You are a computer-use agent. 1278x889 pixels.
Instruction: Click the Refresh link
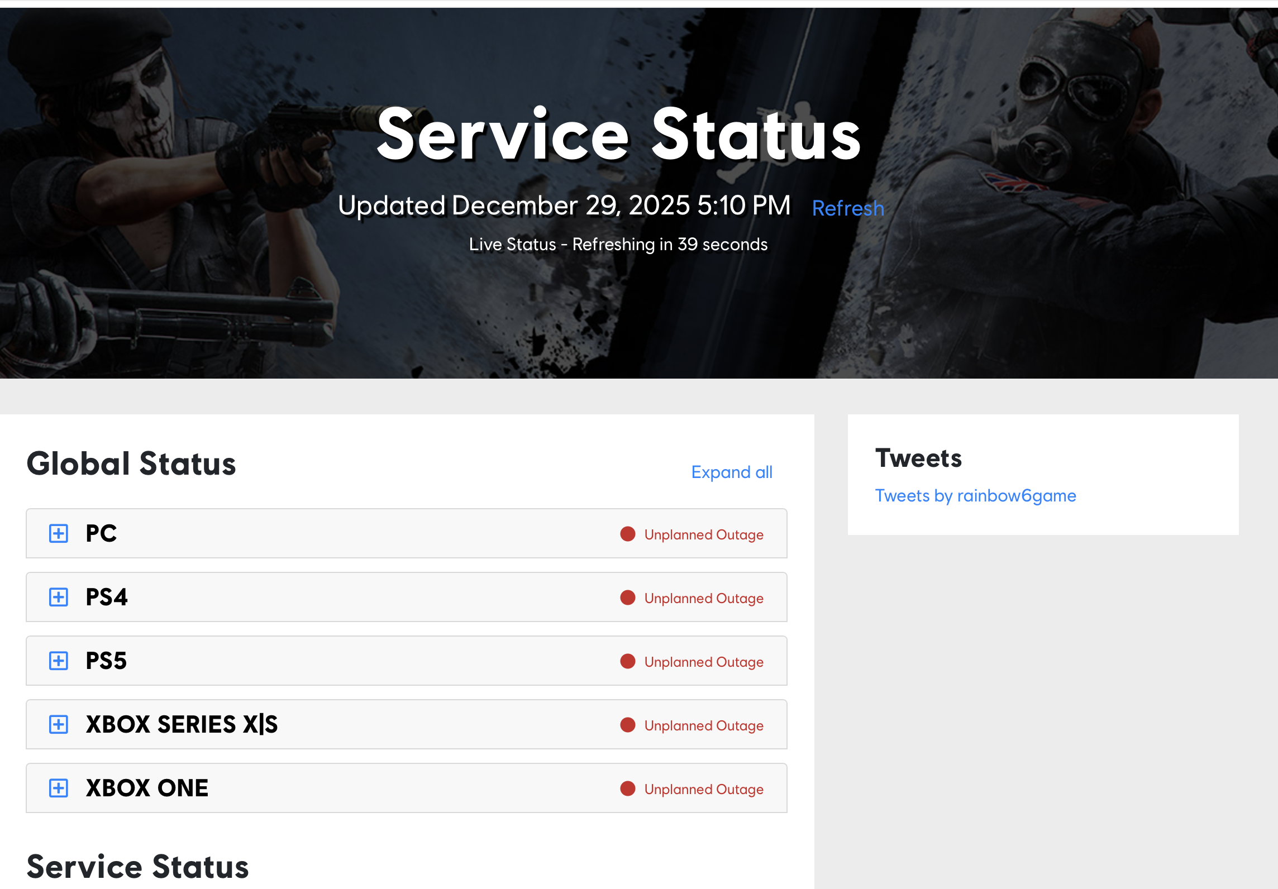pos(847,208)
